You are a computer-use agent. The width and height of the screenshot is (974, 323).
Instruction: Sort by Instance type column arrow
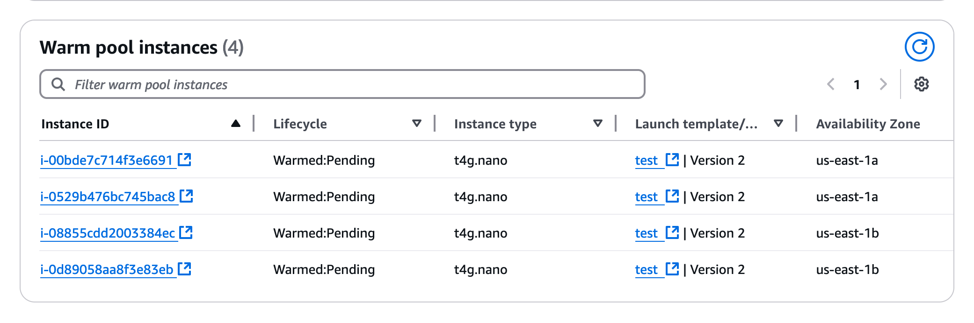tap(597, 124)
